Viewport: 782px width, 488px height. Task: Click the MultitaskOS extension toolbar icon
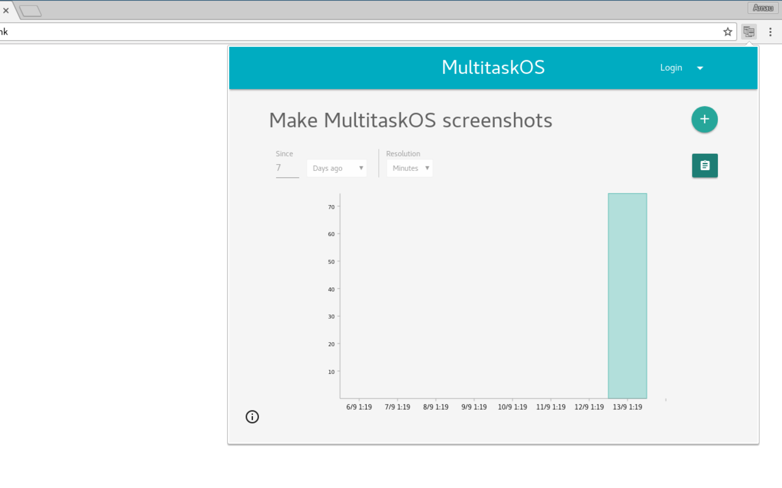[749, 32]
